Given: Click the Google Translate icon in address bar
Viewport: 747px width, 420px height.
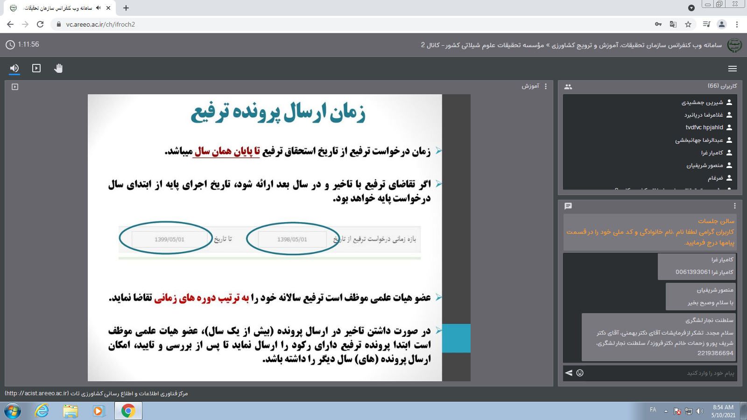Looking at the screenshot, I should (673, 24).
